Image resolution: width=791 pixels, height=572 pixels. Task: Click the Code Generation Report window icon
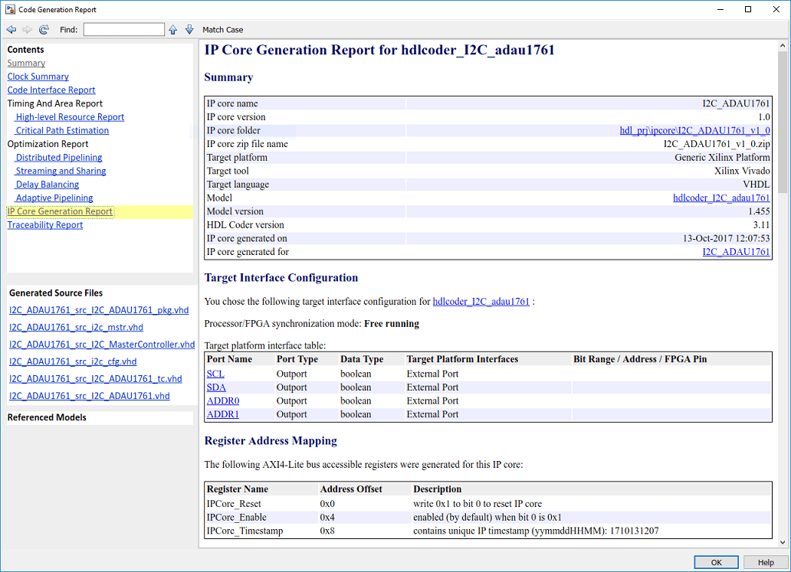point(10,9)
